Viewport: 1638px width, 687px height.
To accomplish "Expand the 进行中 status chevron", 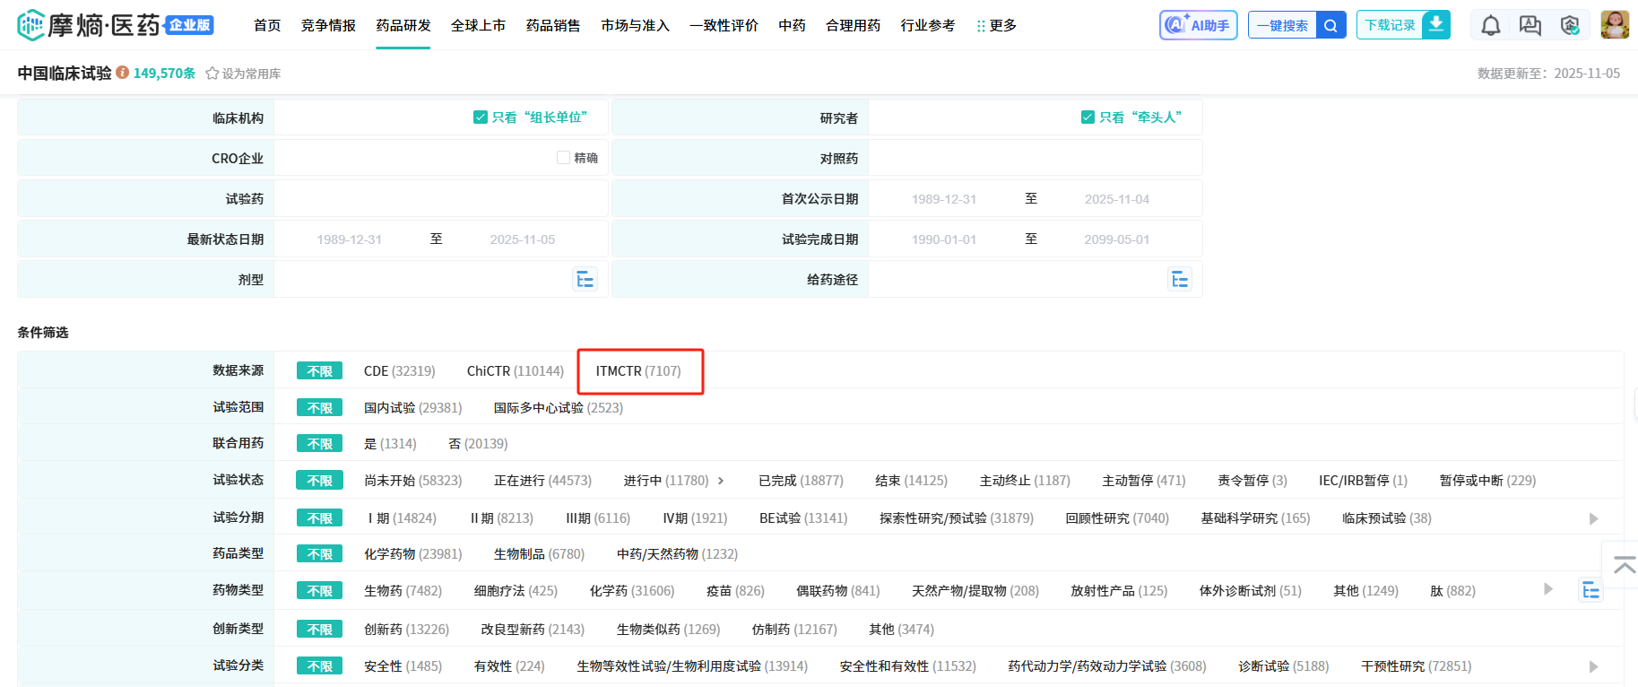I will click(x=721, y=481).
